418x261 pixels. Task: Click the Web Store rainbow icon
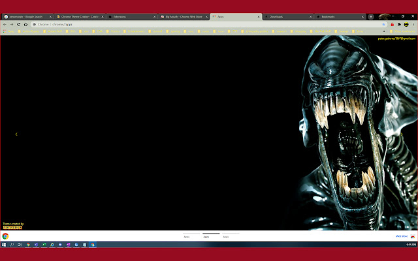tap(413, 236)
